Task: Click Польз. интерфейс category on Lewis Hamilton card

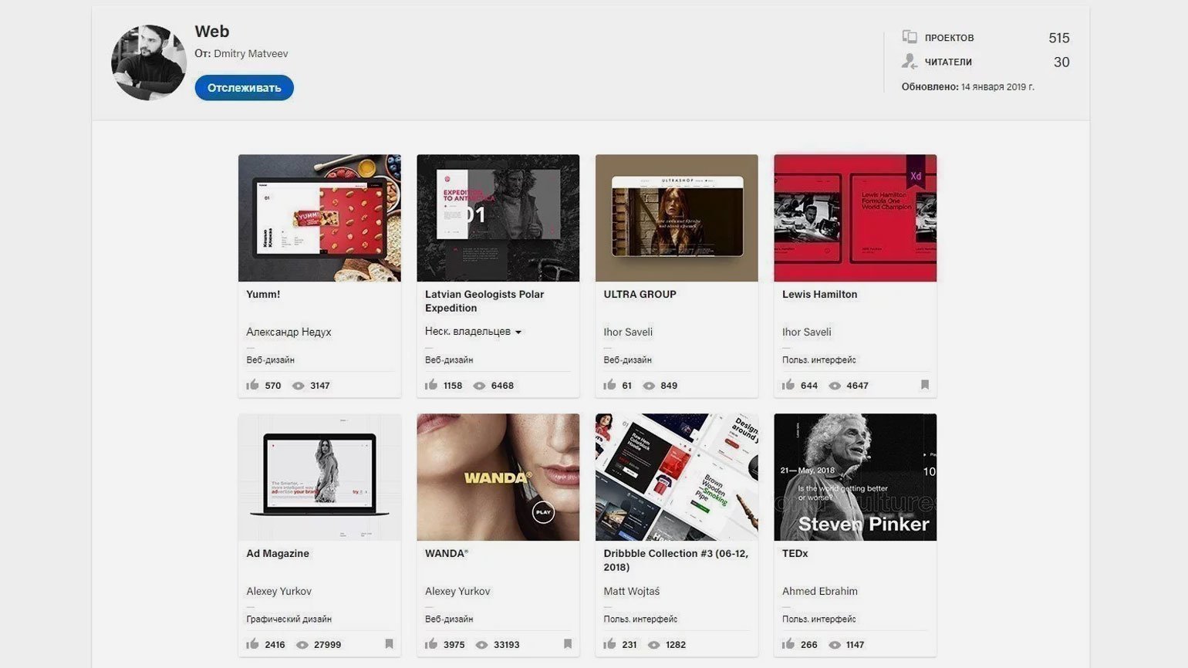Action: click(x=818, y=359)
